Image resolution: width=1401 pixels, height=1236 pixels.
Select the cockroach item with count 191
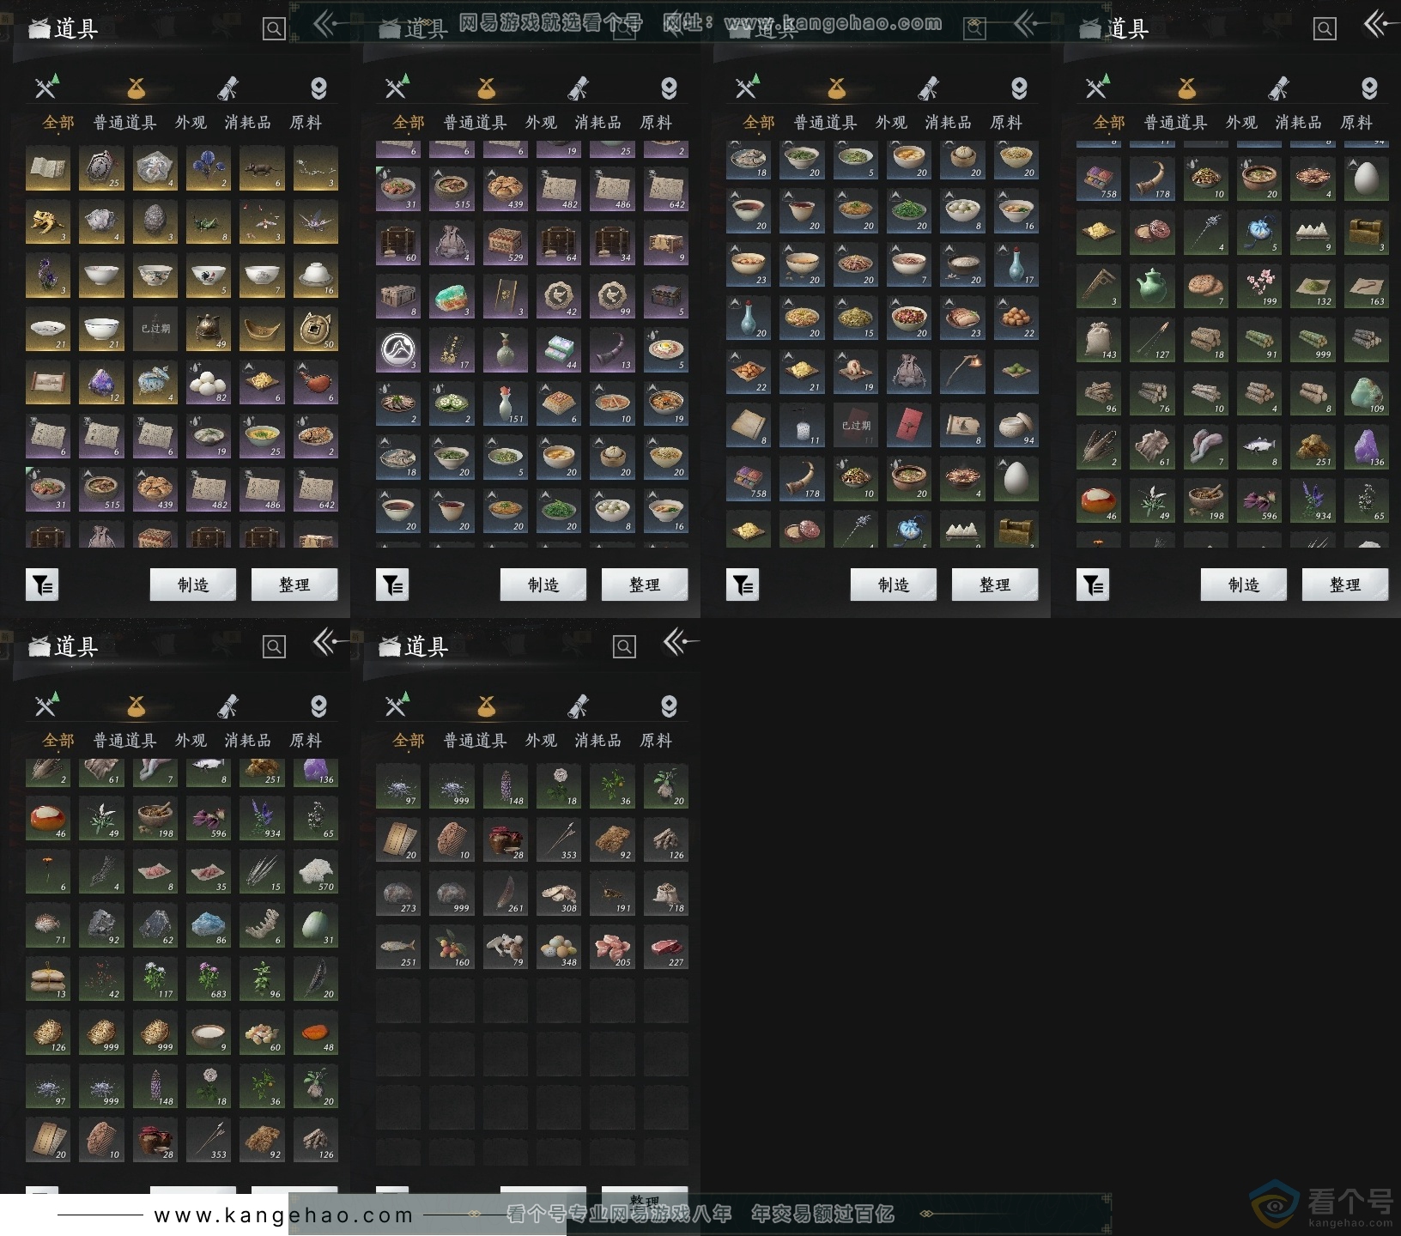[612, 894]
